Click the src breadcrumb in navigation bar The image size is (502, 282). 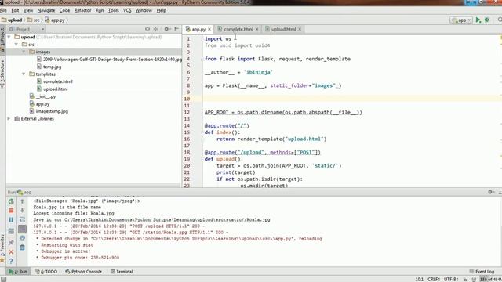point(34,20)
